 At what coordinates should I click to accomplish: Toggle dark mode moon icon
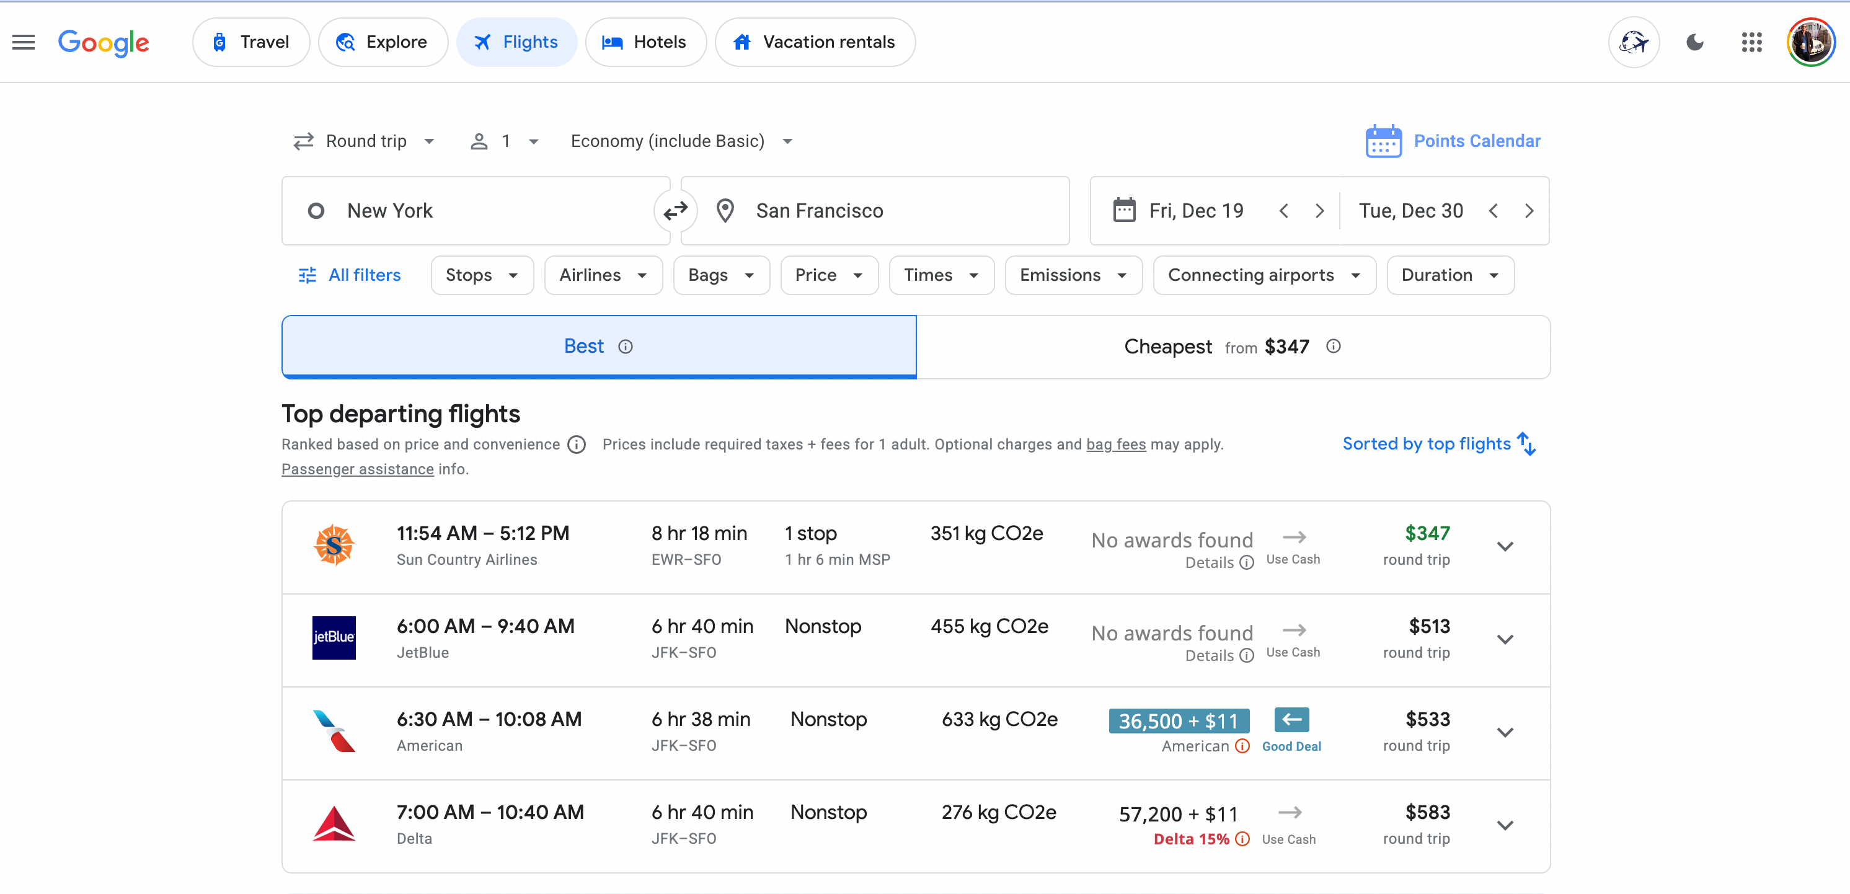coord(1694,42)
